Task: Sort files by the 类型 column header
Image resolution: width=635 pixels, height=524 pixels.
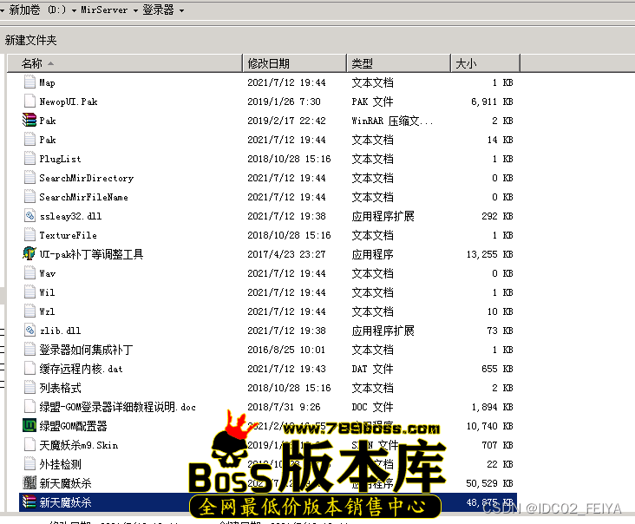Action: 363,63
